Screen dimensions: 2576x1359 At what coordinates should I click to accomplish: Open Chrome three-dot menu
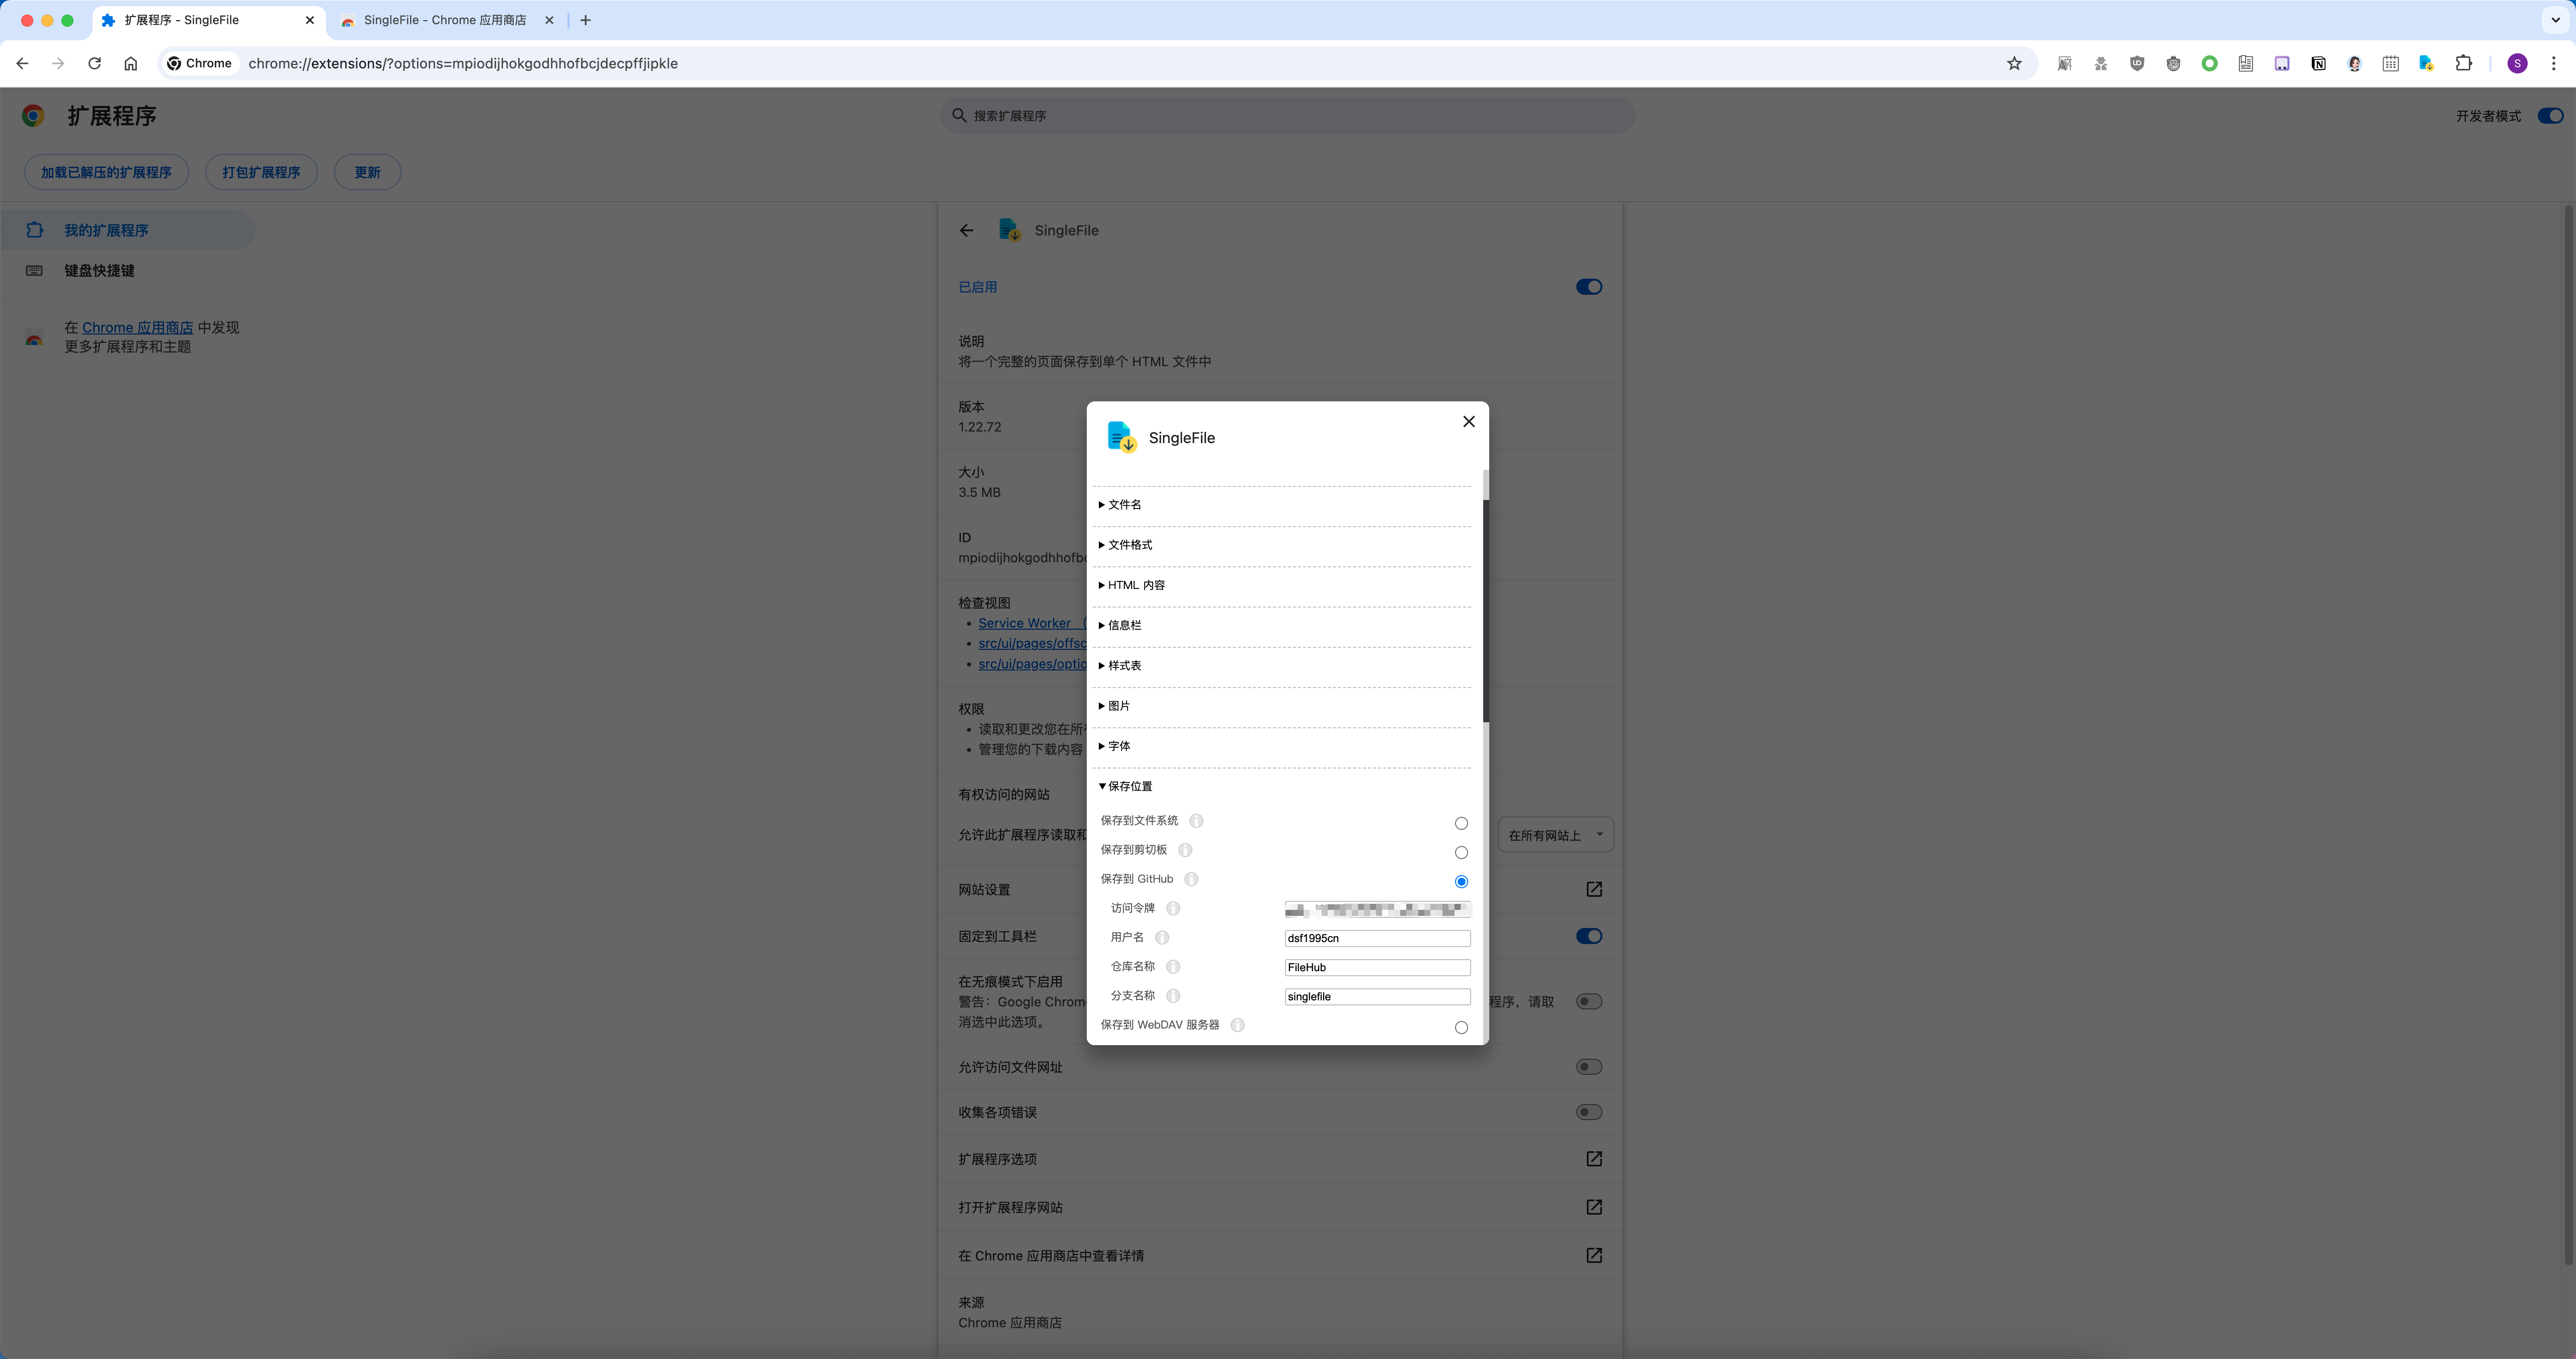click(x=2553, y=63)
